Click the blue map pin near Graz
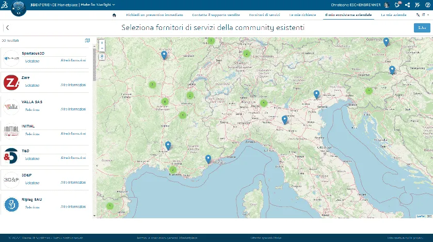 tap(392, 70)
